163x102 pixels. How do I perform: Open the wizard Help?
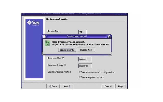(x=120, y=86)
